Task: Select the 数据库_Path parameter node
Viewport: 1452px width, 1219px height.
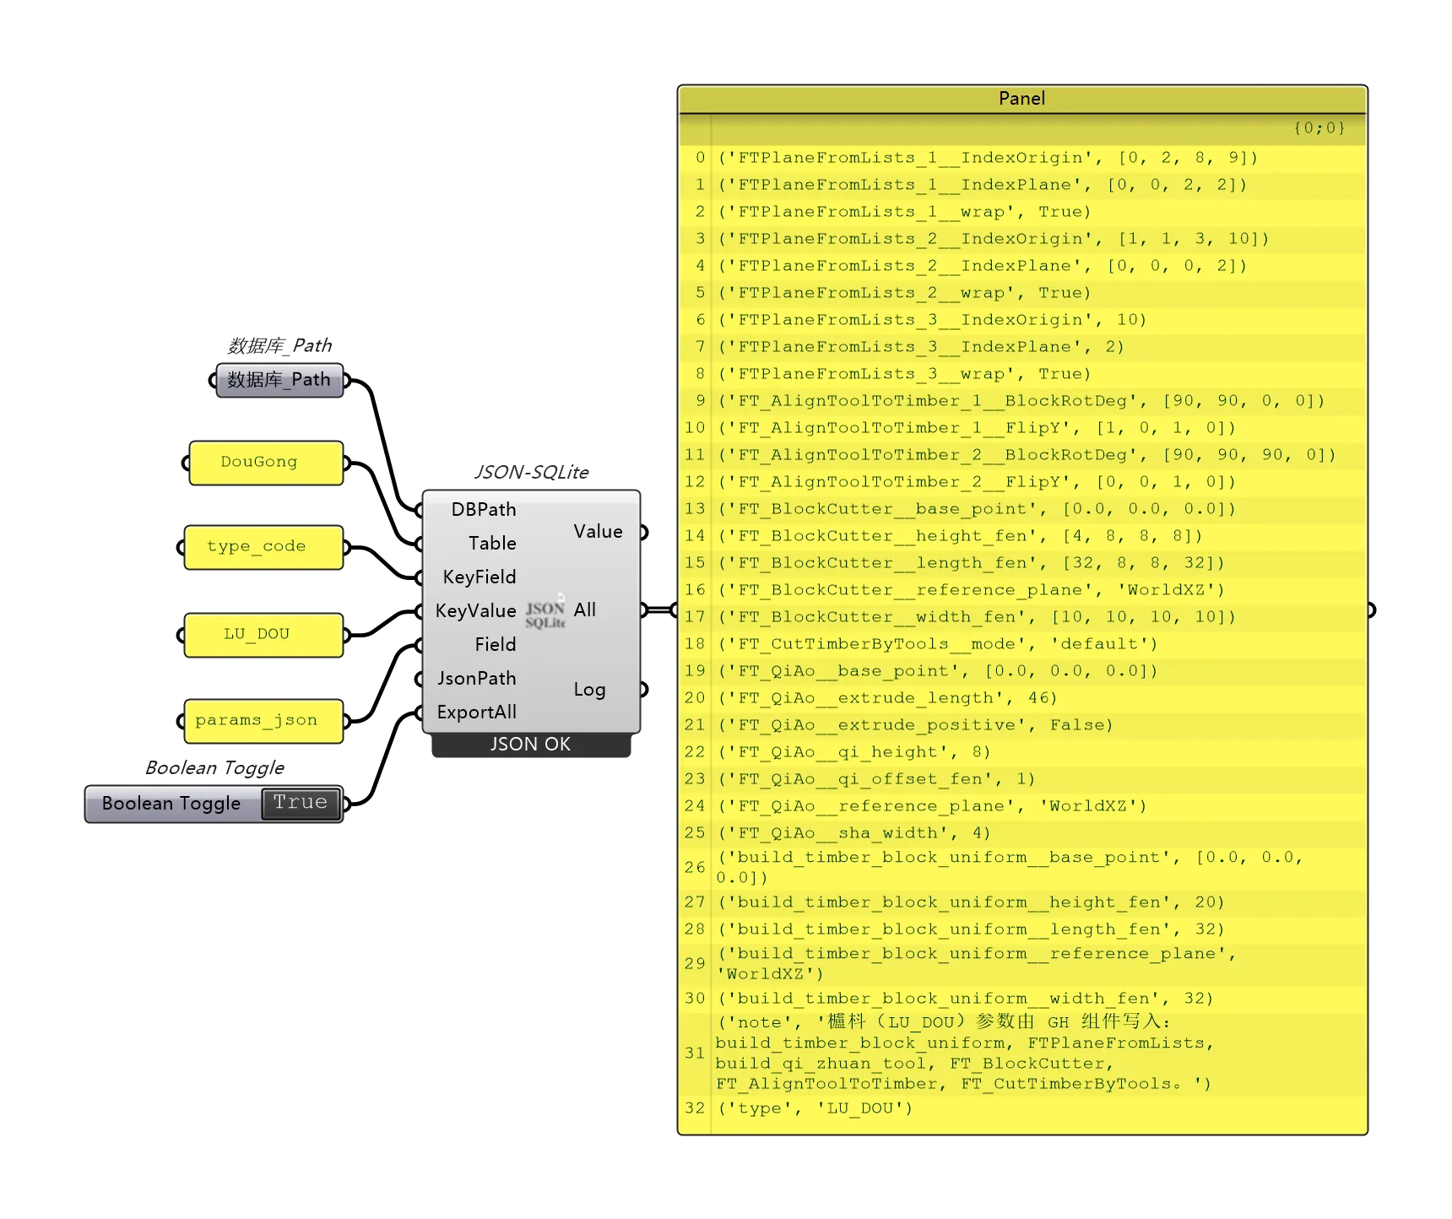Action: [x=279, y=380]
